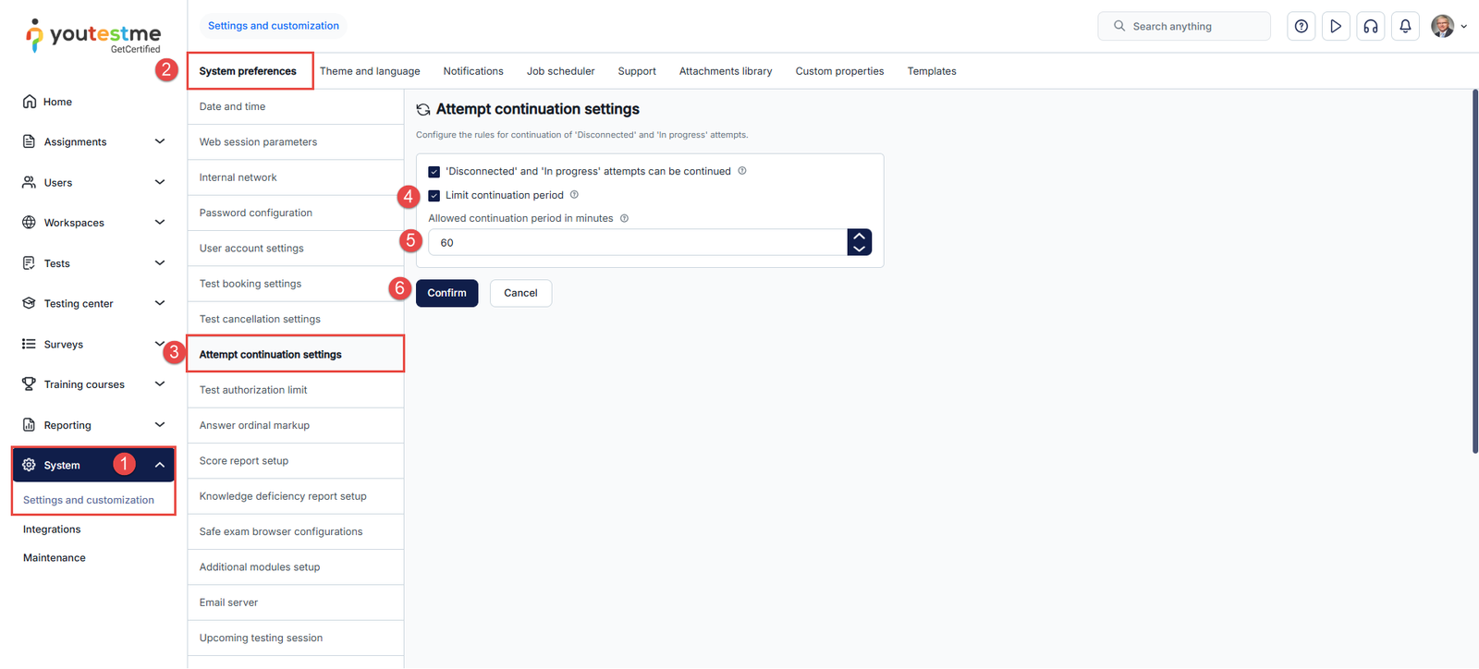Image resolution: width=1479 pixels, height=669 pixels.
Task: Toggle 'Disconnected' and 'In progress' attempts checkbox
Action: tap(434, 172)
